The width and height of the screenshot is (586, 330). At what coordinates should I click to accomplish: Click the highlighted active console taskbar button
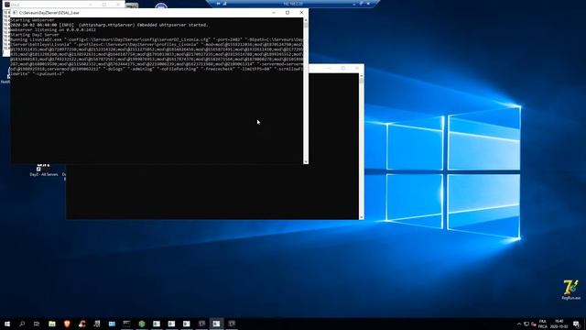pyautogui.click(x=216, y=324)
